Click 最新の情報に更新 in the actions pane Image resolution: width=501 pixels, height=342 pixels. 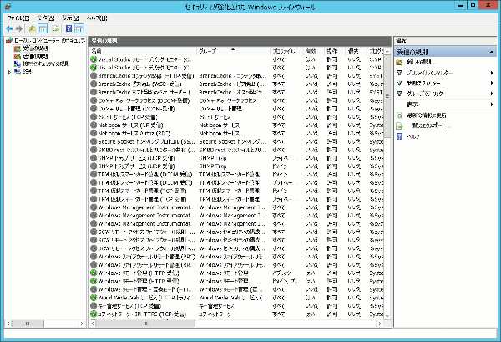click(x=427, y=115)
